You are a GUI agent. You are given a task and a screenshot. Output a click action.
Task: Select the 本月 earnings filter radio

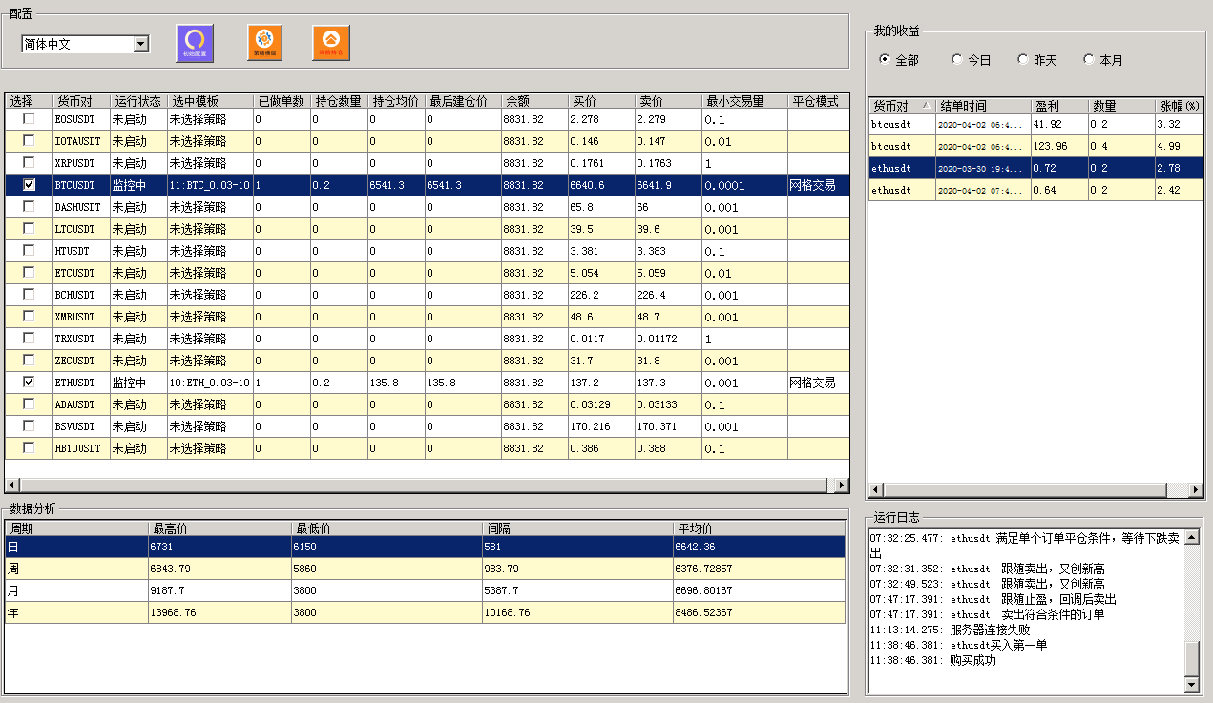[1089, 60]
